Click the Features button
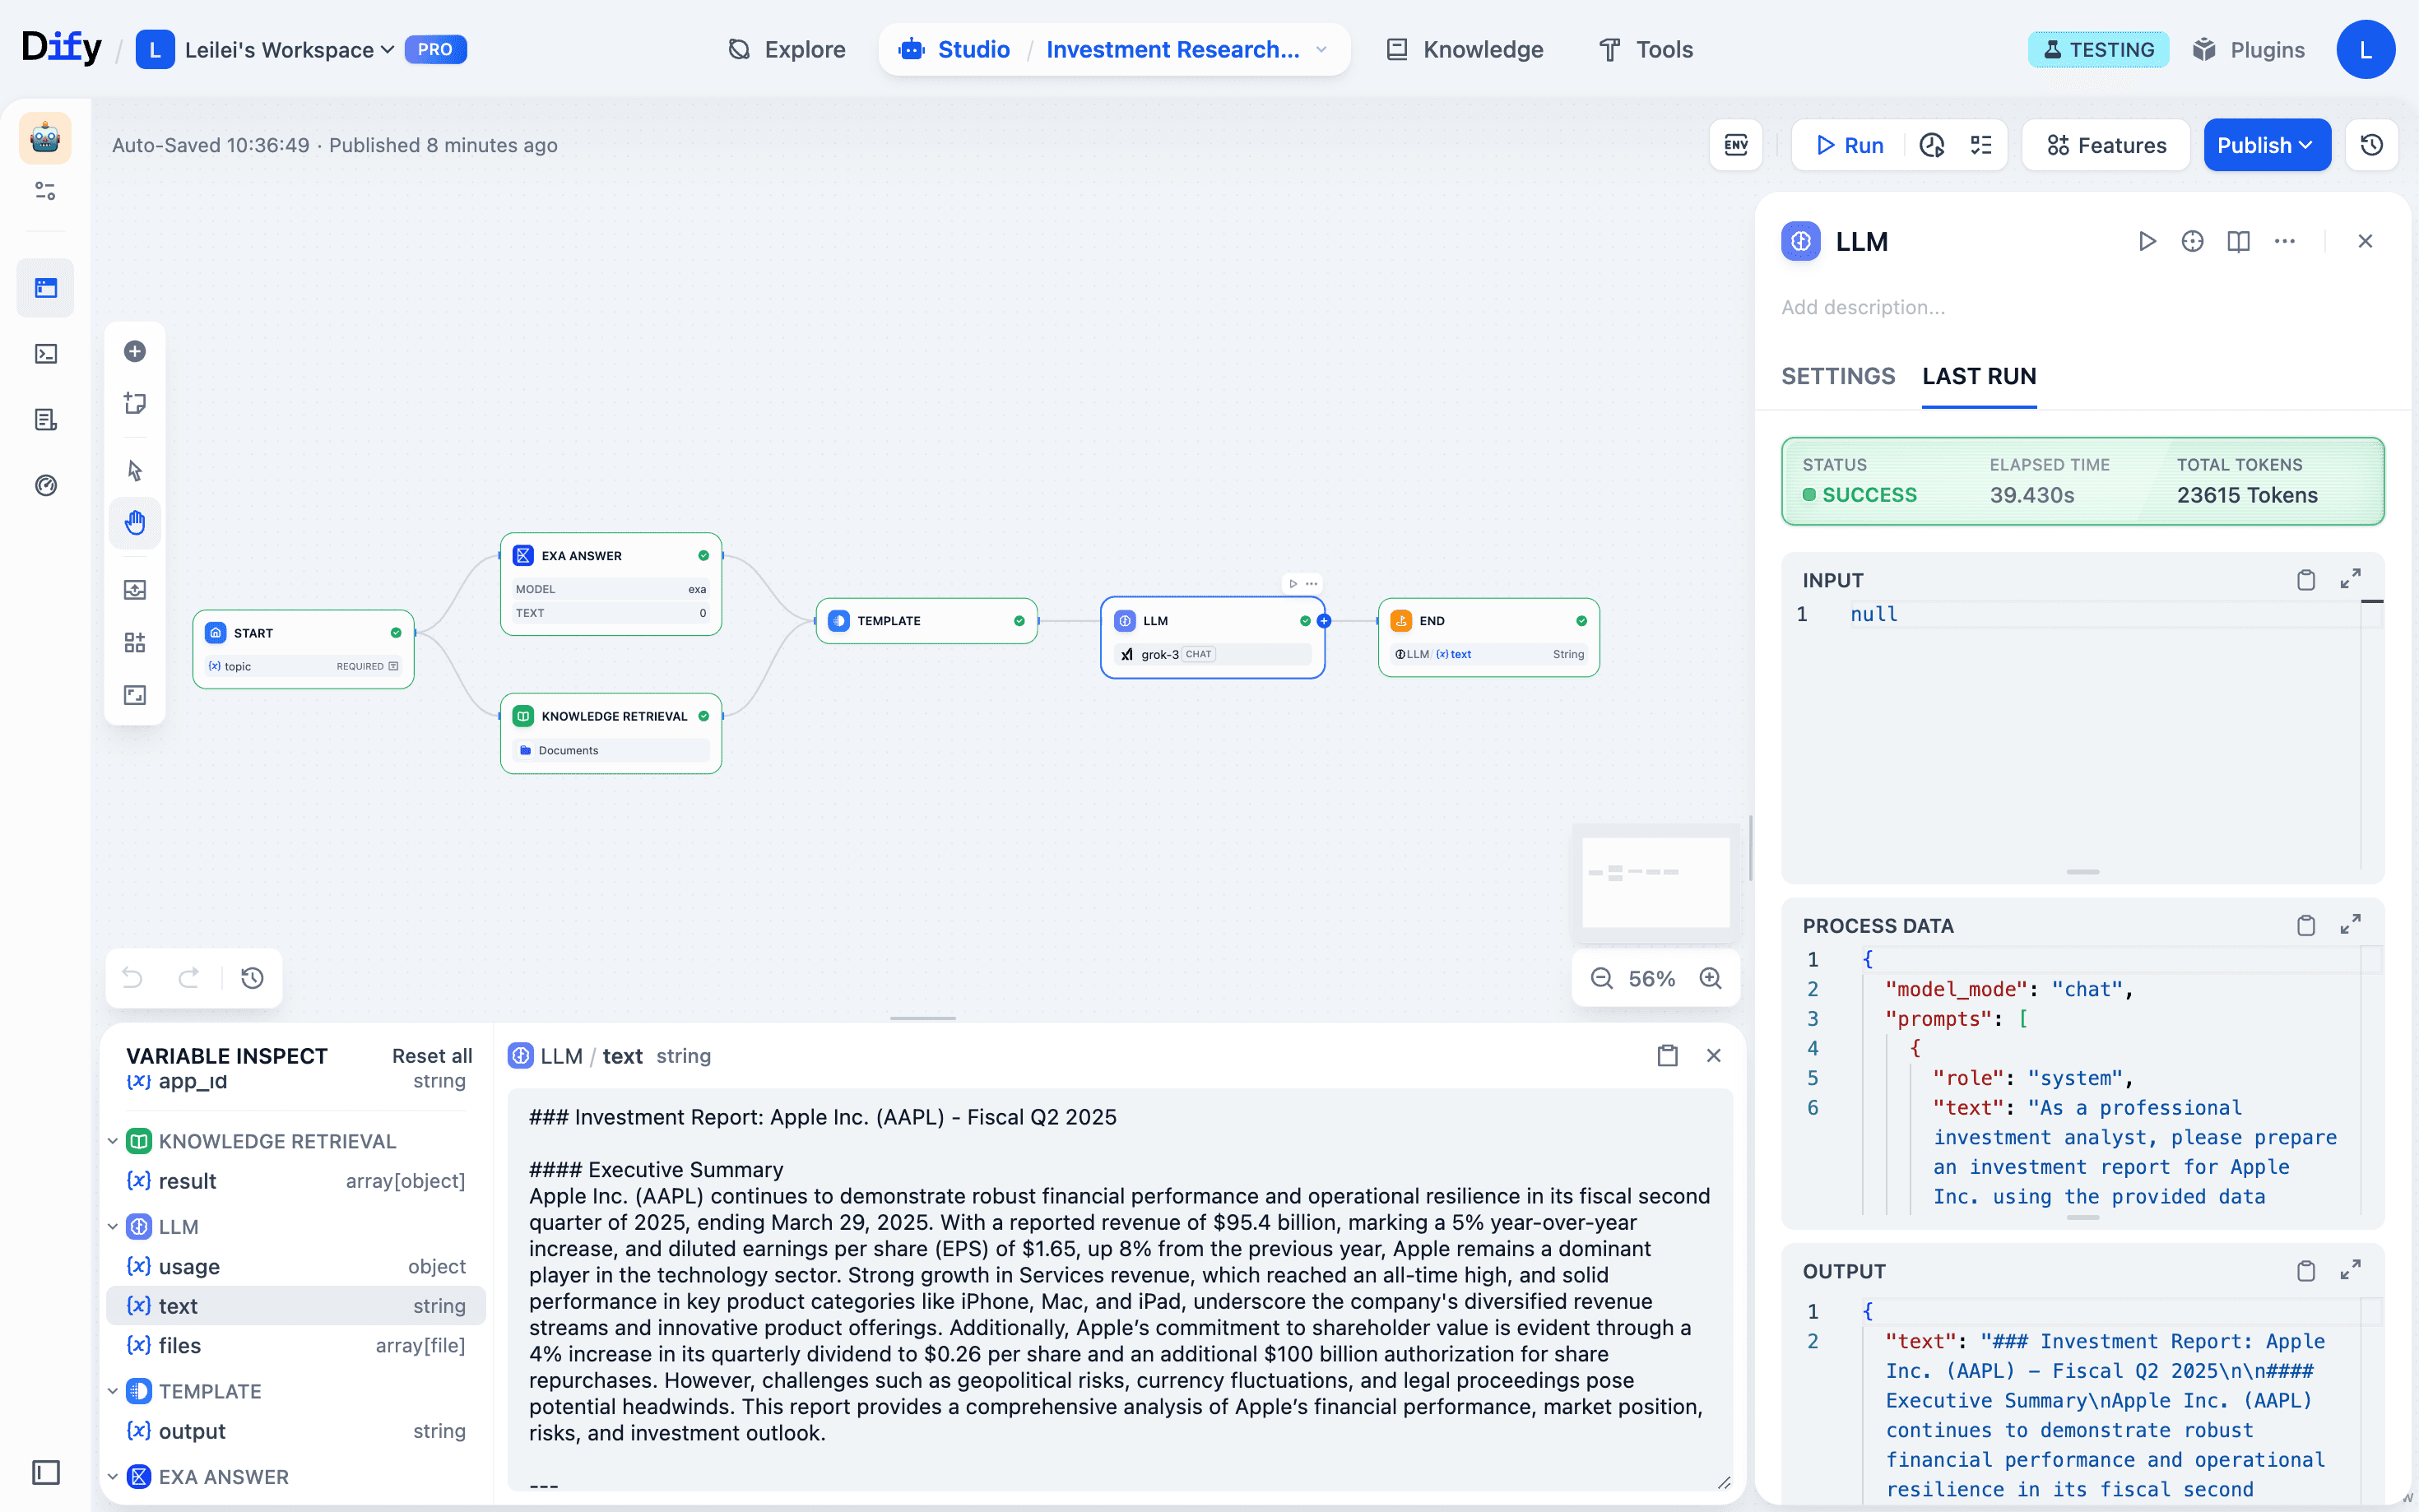 tap(2106, 145)
